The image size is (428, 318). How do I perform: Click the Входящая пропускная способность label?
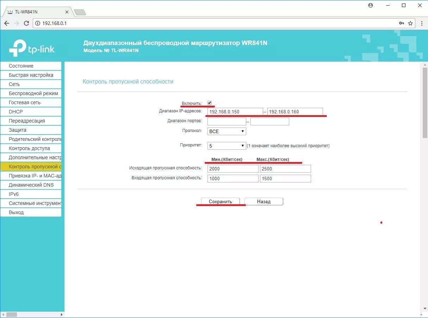[x=167, y=178]
